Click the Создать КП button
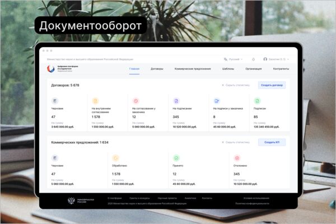Viewport: 336px width, 224px height. point(272,142)
